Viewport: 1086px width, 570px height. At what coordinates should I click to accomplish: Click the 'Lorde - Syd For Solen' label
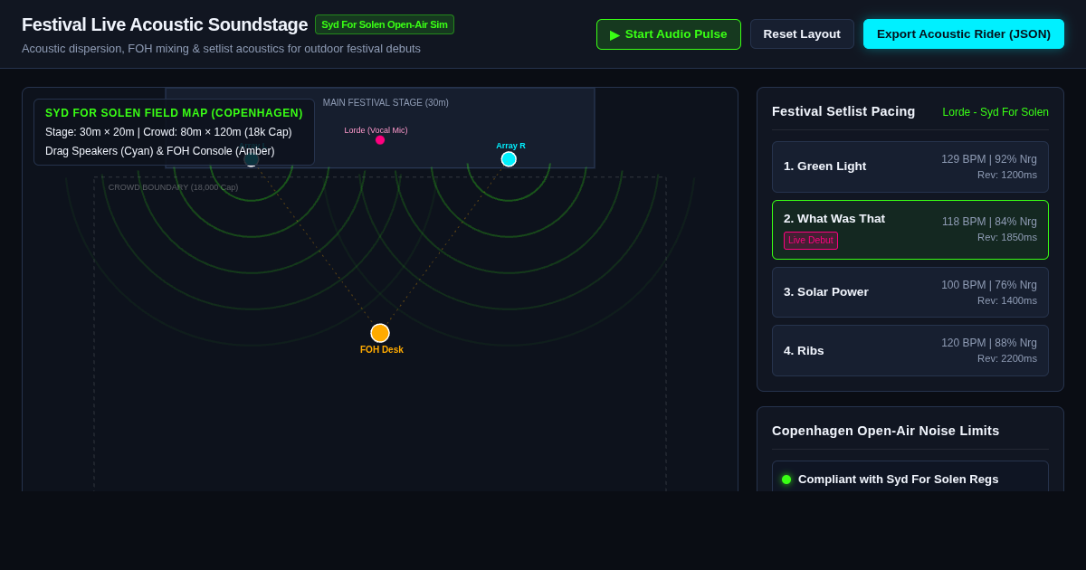pyautogui.click(x=995, y=112)
